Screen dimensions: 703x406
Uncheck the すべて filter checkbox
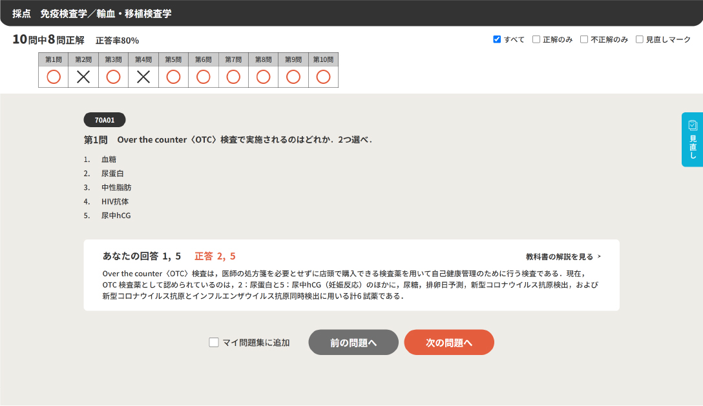coord(497,39)
